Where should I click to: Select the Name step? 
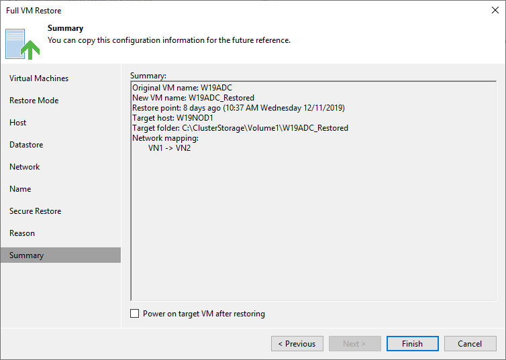pos(20,189)
